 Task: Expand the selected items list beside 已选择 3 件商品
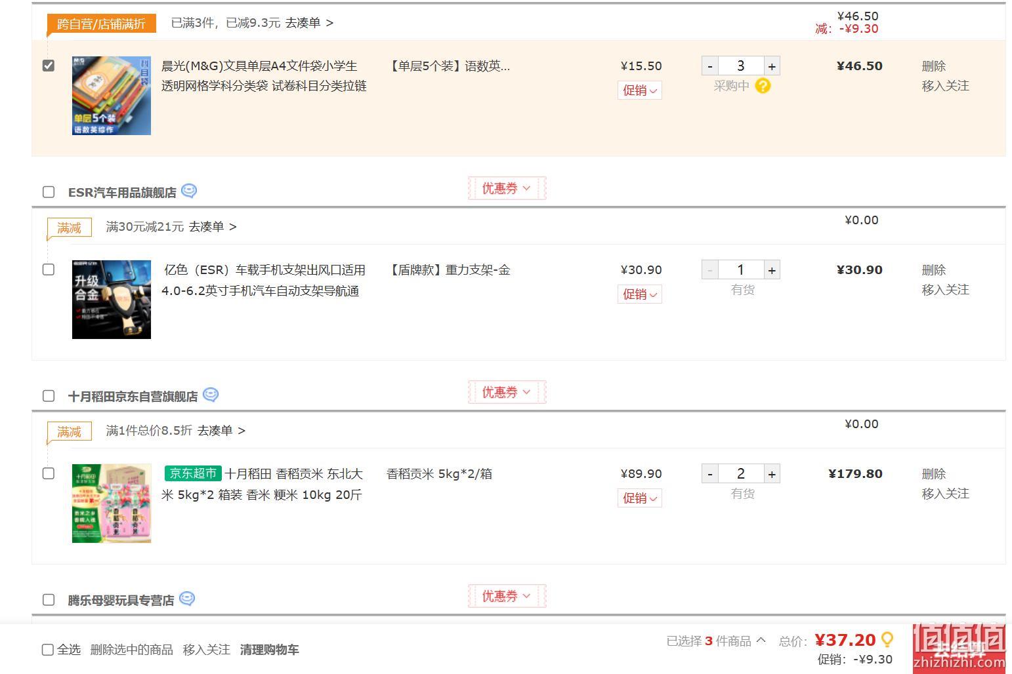click(x=761, y=641)
